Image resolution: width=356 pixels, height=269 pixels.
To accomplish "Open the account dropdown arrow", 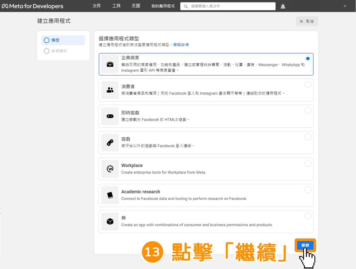I will tap(345, 6).
